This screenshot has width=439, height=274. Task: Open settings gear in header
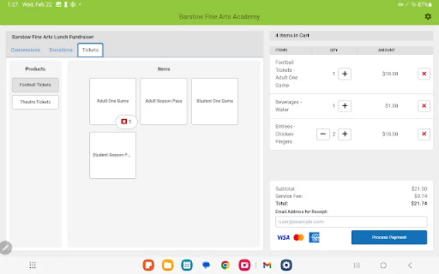[x=428, y=16]
